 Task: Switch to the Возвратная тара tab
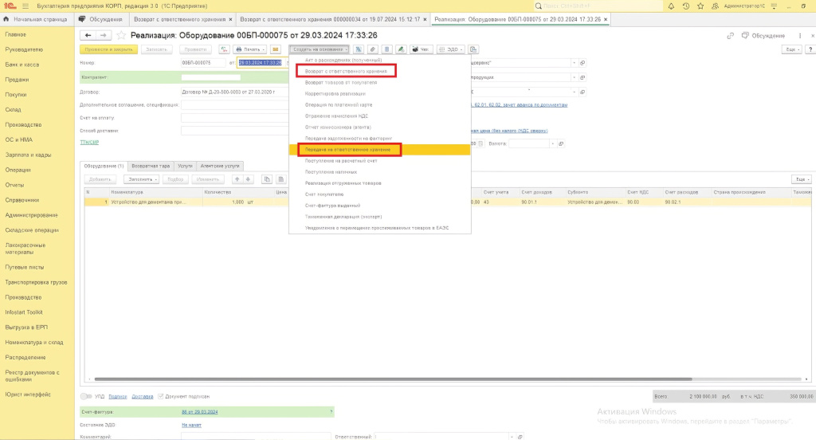point(150,166)
